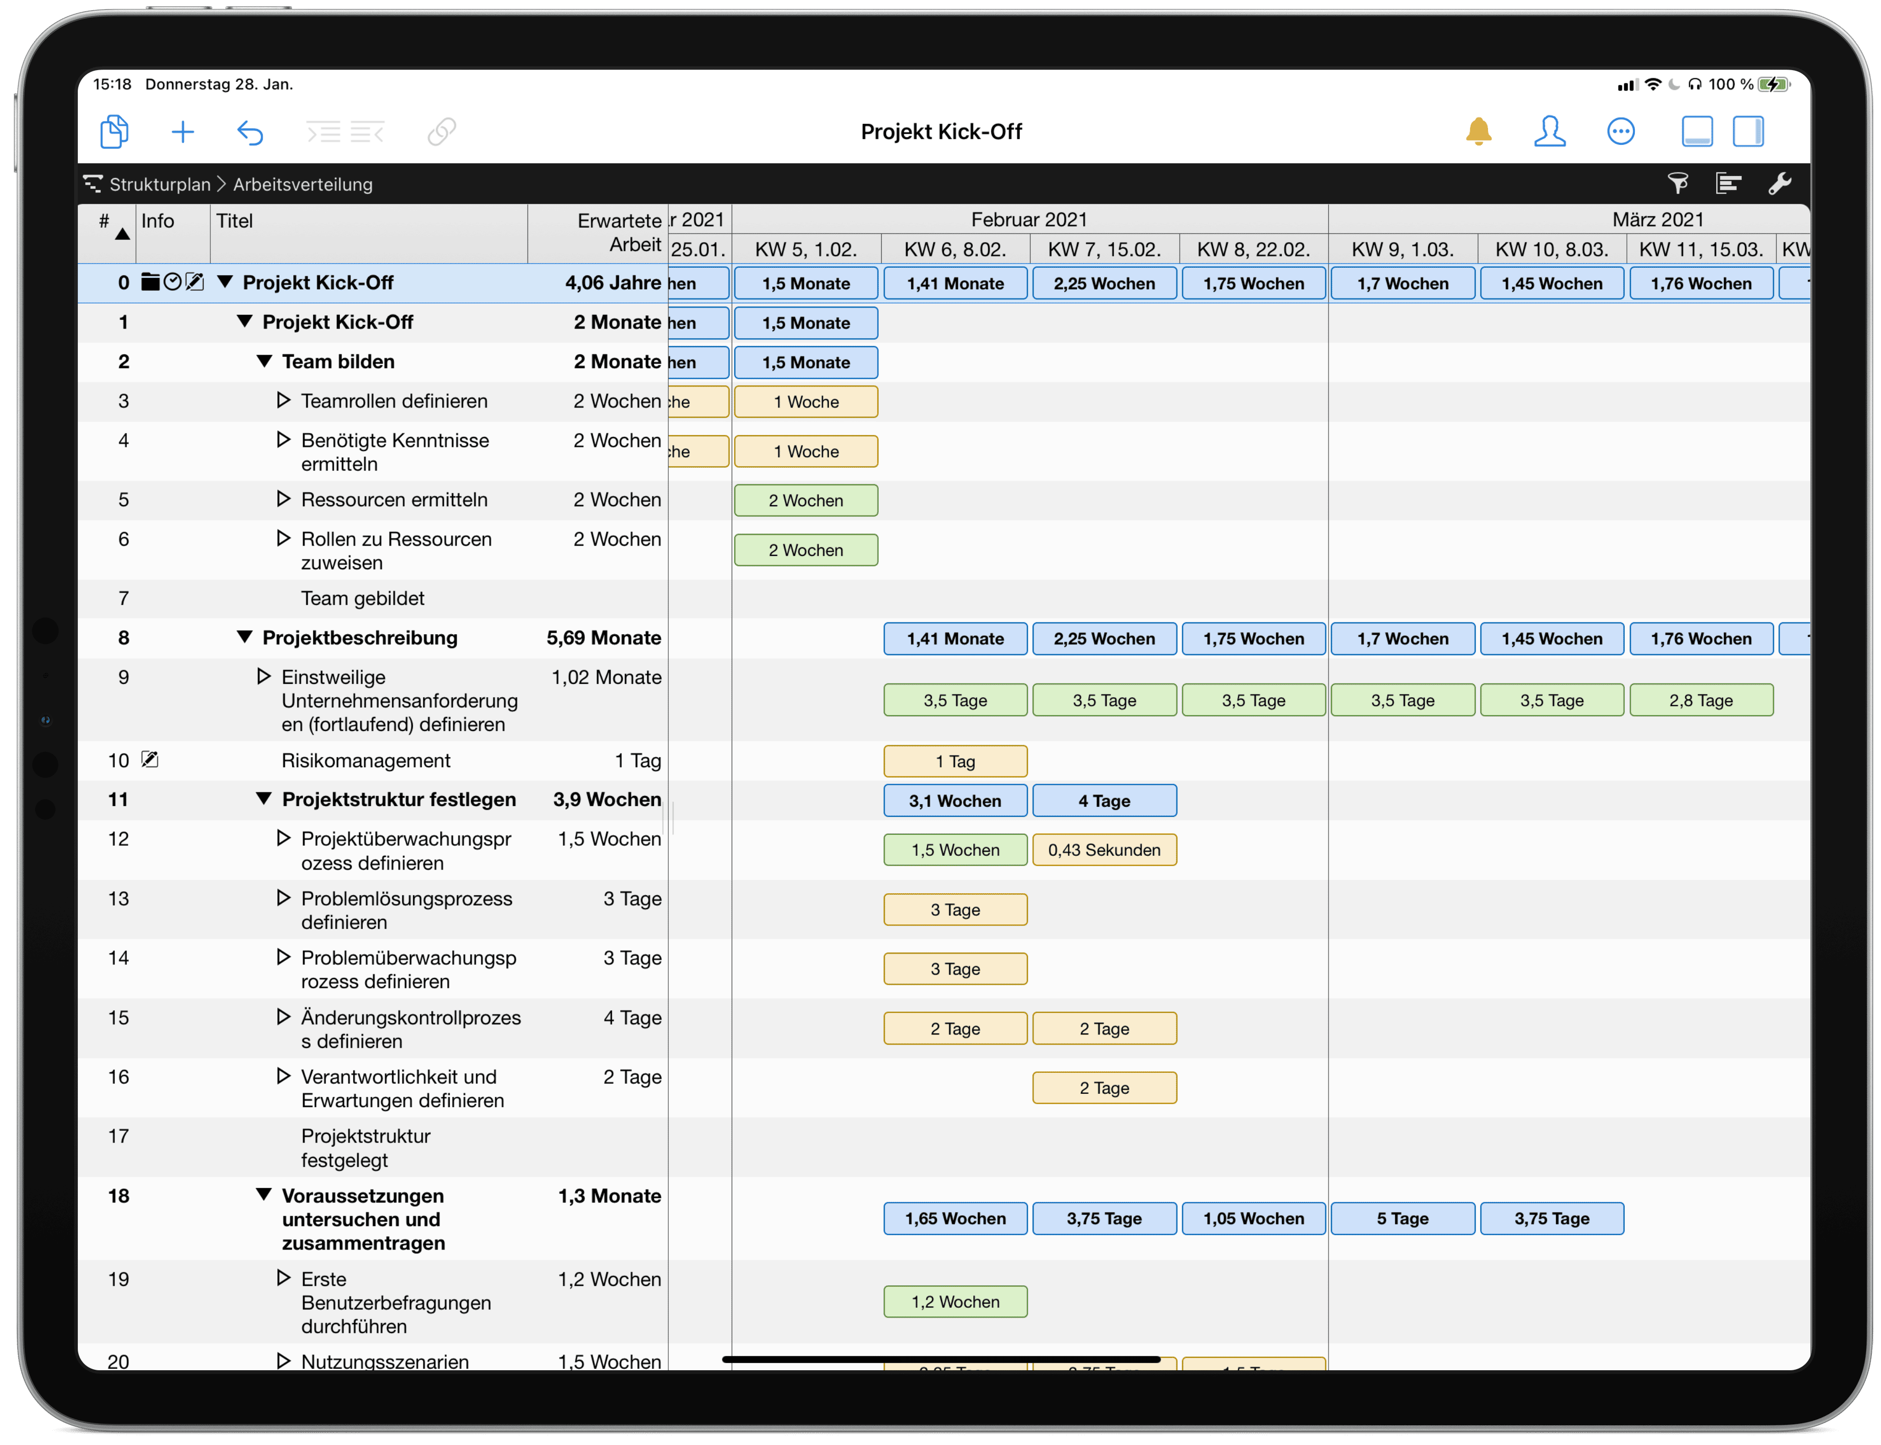Collapse the Team bilden group
Image resolution: width=1881 pixels, height=1445 pixels.
coord(264,361)
